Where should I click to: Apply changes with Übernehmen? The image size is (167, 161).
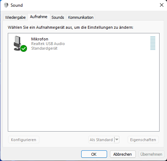pyautogui.click(x=151, y=154)
